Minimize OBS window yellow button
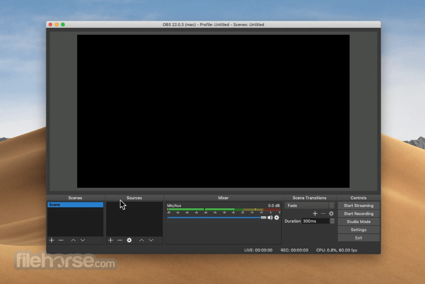 click(57, 24)
